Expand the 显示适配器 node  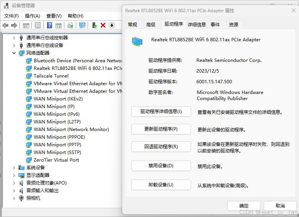[14, 175]
